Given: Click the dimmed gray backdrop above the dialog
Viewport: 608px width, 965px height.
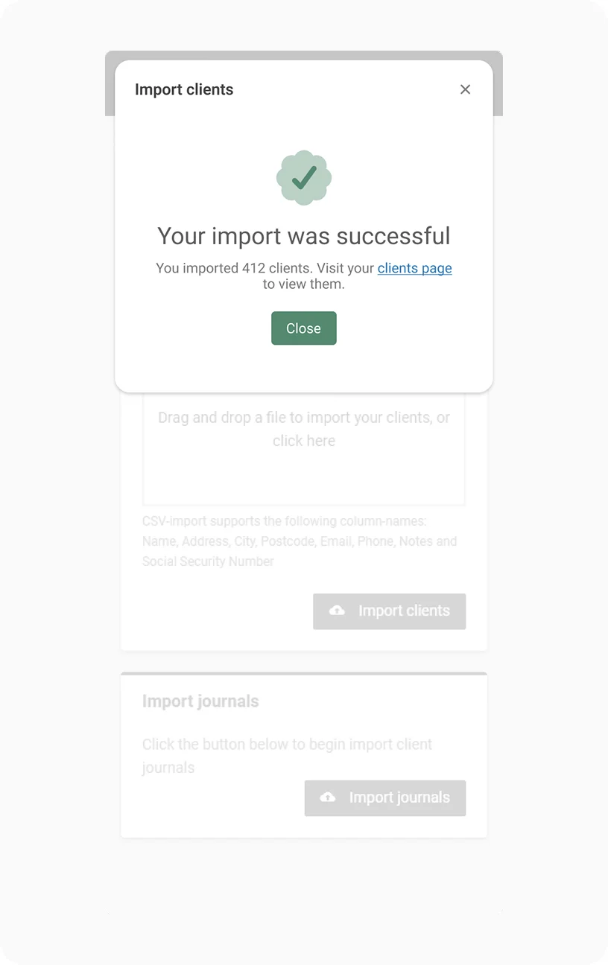Looking at the screenshot, I should [304, 55].
